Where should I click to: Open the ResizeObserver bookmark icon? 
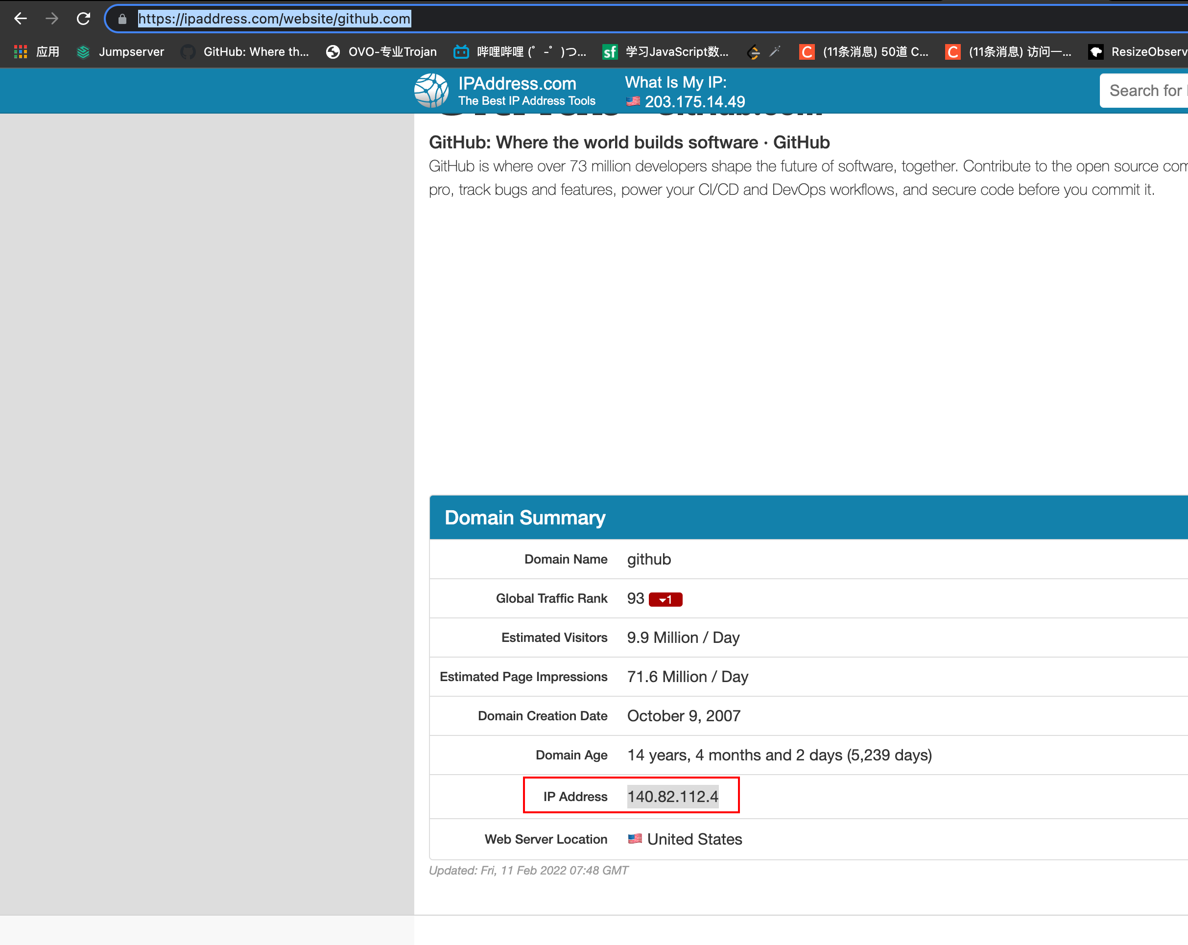click(x=1096, y=51)
